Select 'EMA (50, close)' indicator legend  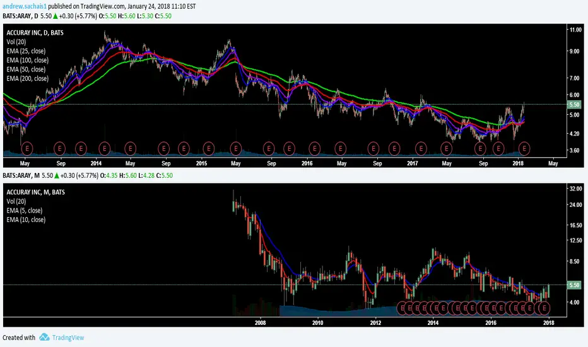(26, 69)
